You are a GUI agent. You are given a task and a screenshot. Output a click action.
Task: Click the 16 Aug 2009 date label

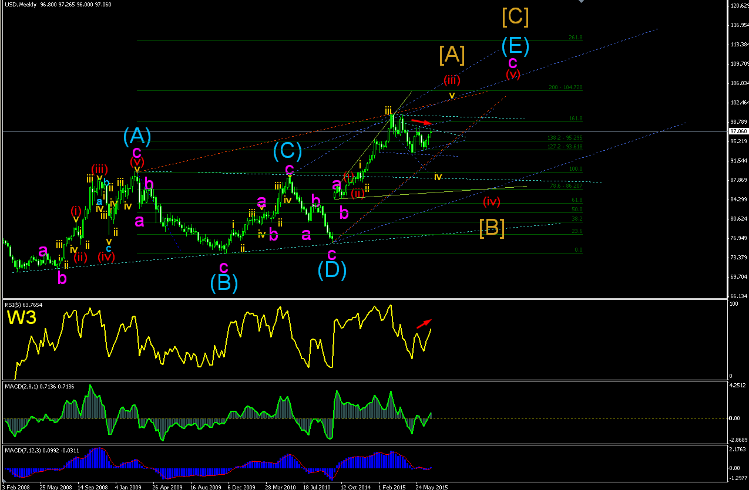[204, 487]
